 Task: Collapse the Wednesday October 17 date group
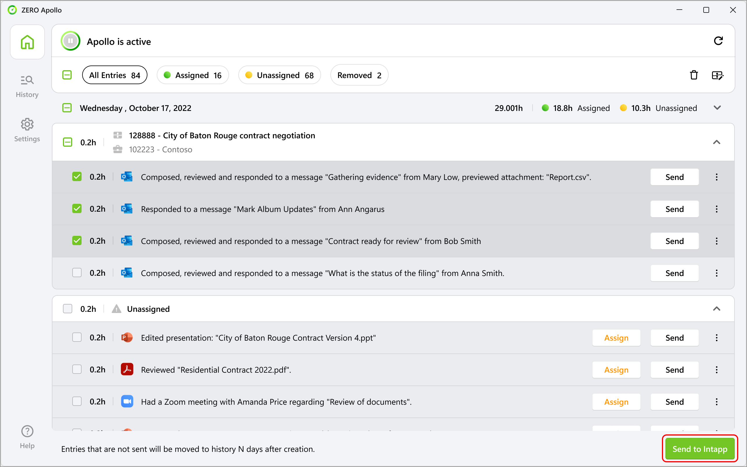(x=718, y=108)
